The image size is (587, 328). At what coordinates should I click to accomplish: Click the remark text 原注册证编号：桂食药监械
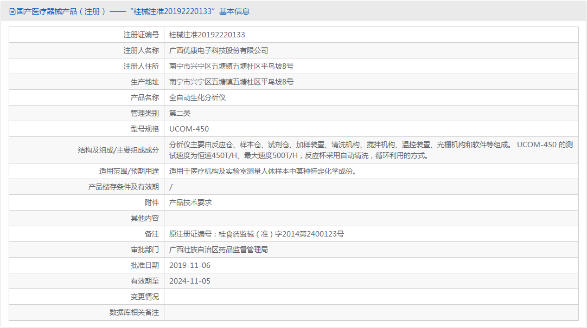tap(257, 234)
